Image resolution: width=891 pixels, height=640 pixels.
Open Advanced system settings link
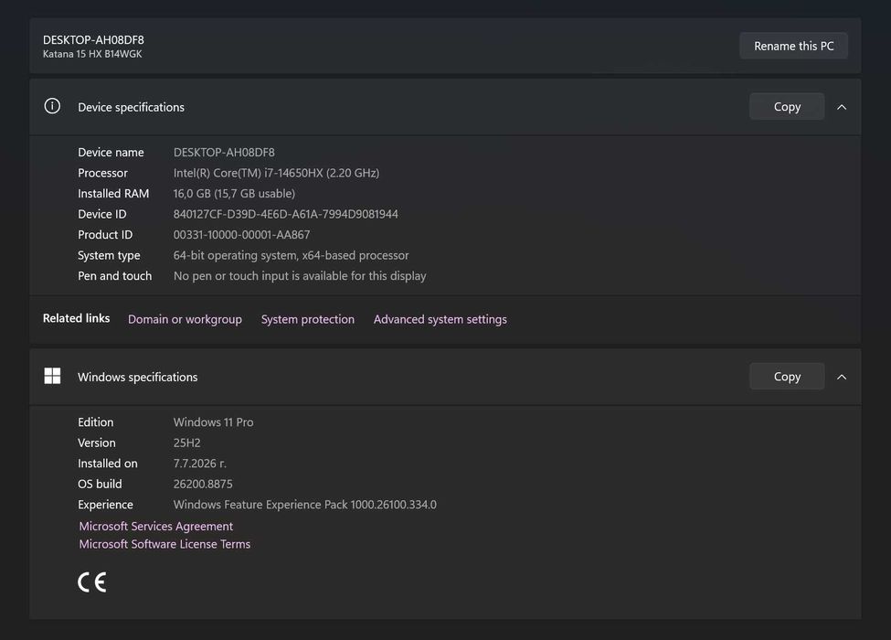pyautogui.click(x=440, y=319)
